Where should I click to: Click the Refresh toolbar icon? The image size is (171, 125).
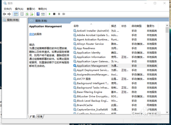(27, 14)
